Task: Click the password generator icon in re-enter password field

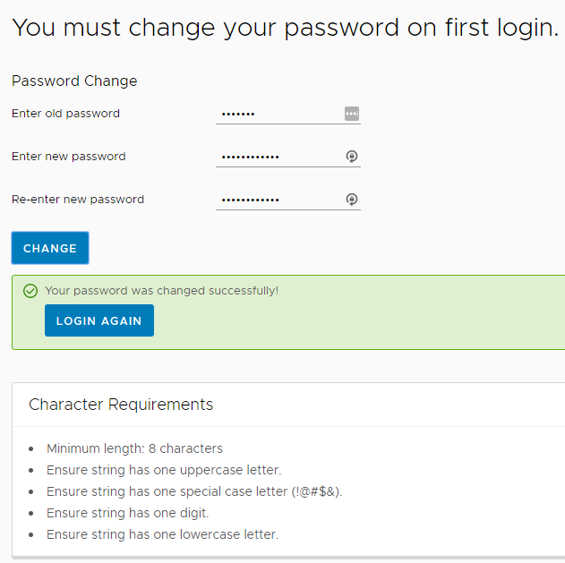Action: coord(352,200)
